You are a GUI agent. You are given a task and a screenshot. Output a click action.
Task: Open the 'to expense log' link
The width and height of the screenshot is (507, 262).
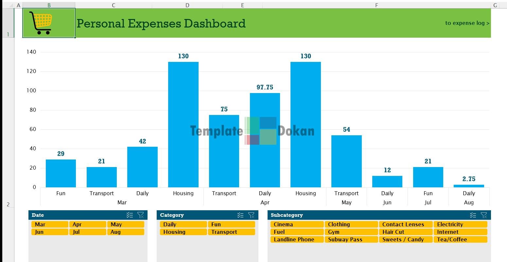coord(467,23)
